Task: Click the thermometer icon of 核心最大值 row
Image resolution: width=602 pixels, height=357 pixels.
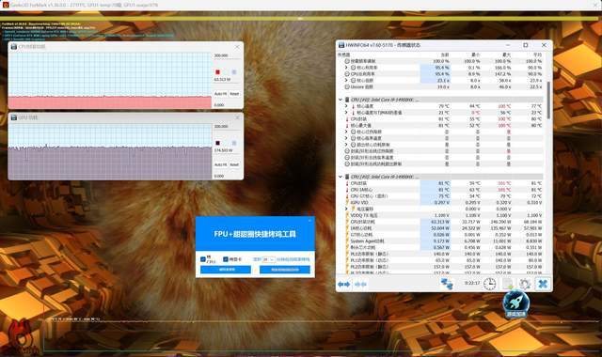Action: pos(347,125)
